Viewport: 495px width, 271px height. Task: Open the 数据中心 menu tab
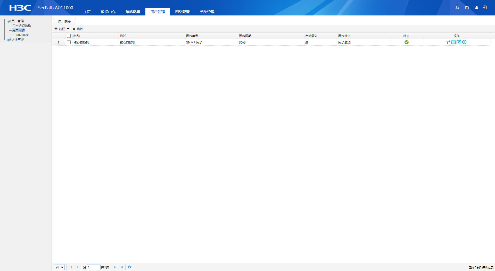(x=108, y=12)
